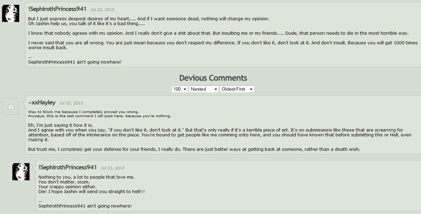Click the signature line under the top comment

pyautogui.click(x=75, y=62)
